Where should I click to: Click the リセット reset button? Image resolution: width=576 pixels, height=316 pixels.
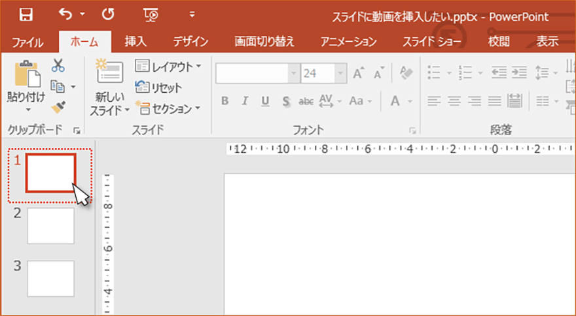(x=159, y=87)
